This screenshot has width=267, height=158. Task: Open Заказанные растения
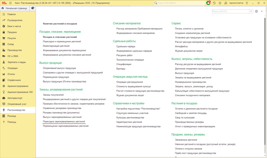tap(186, 140)
